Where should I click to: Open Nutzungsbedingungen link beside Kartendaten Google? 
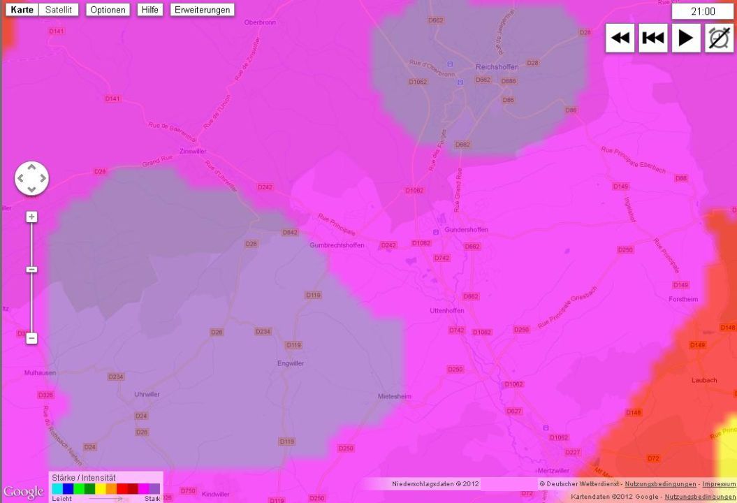click(701, 497)
